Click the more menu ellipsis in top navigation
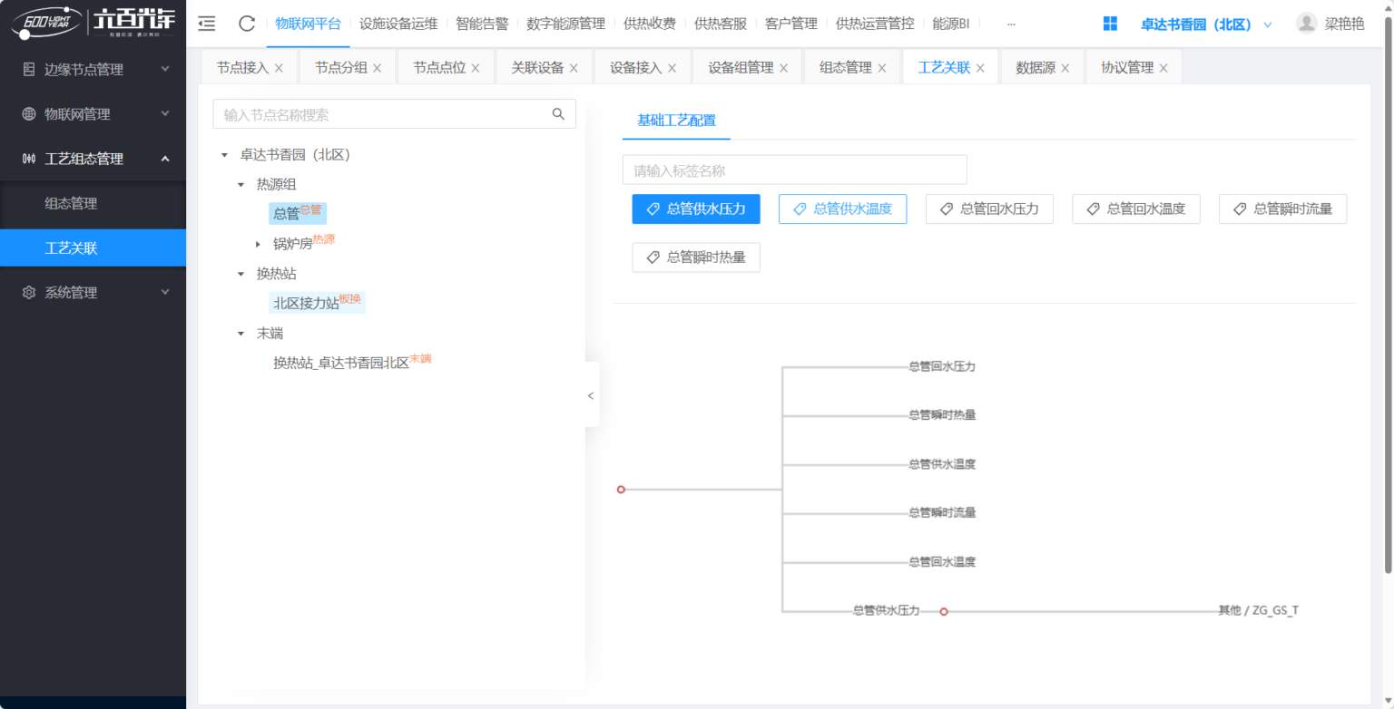The image size is (1394, 709). pos(1011,24)
